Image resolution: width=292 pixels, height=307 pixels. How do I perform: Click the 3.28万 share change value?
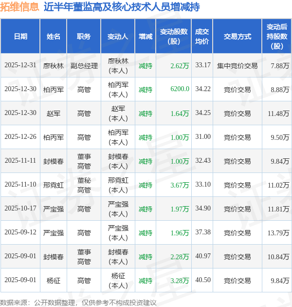(180, 281)
